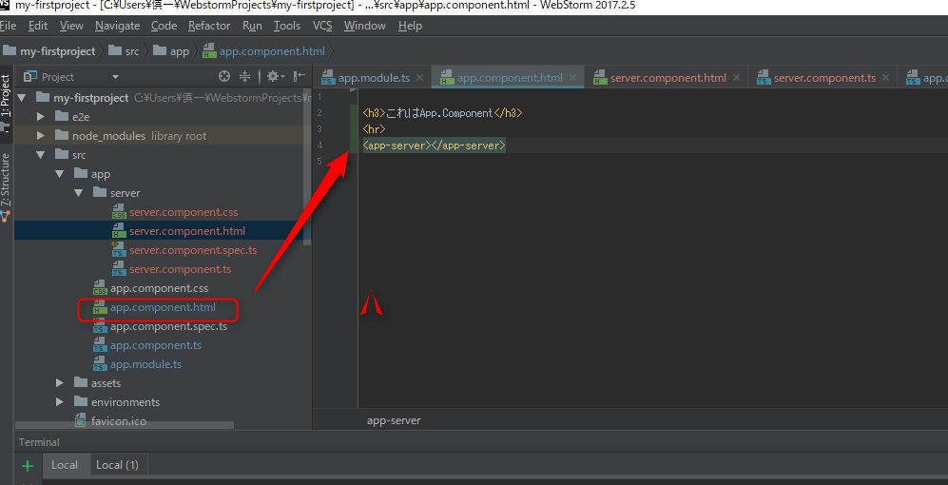Viewport: 948px width, 485px height.
Task: Click the server folder icon
Action: tap(100, 192)
